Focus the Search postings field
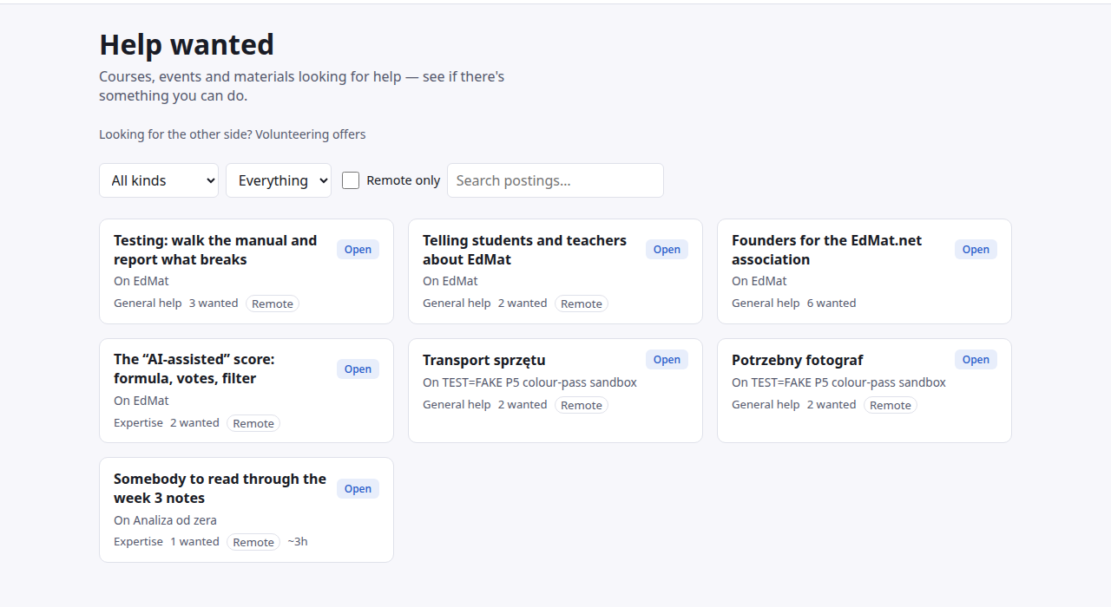Image resolution: width=1111 pixels, height=607 pixels. (555, 180)
